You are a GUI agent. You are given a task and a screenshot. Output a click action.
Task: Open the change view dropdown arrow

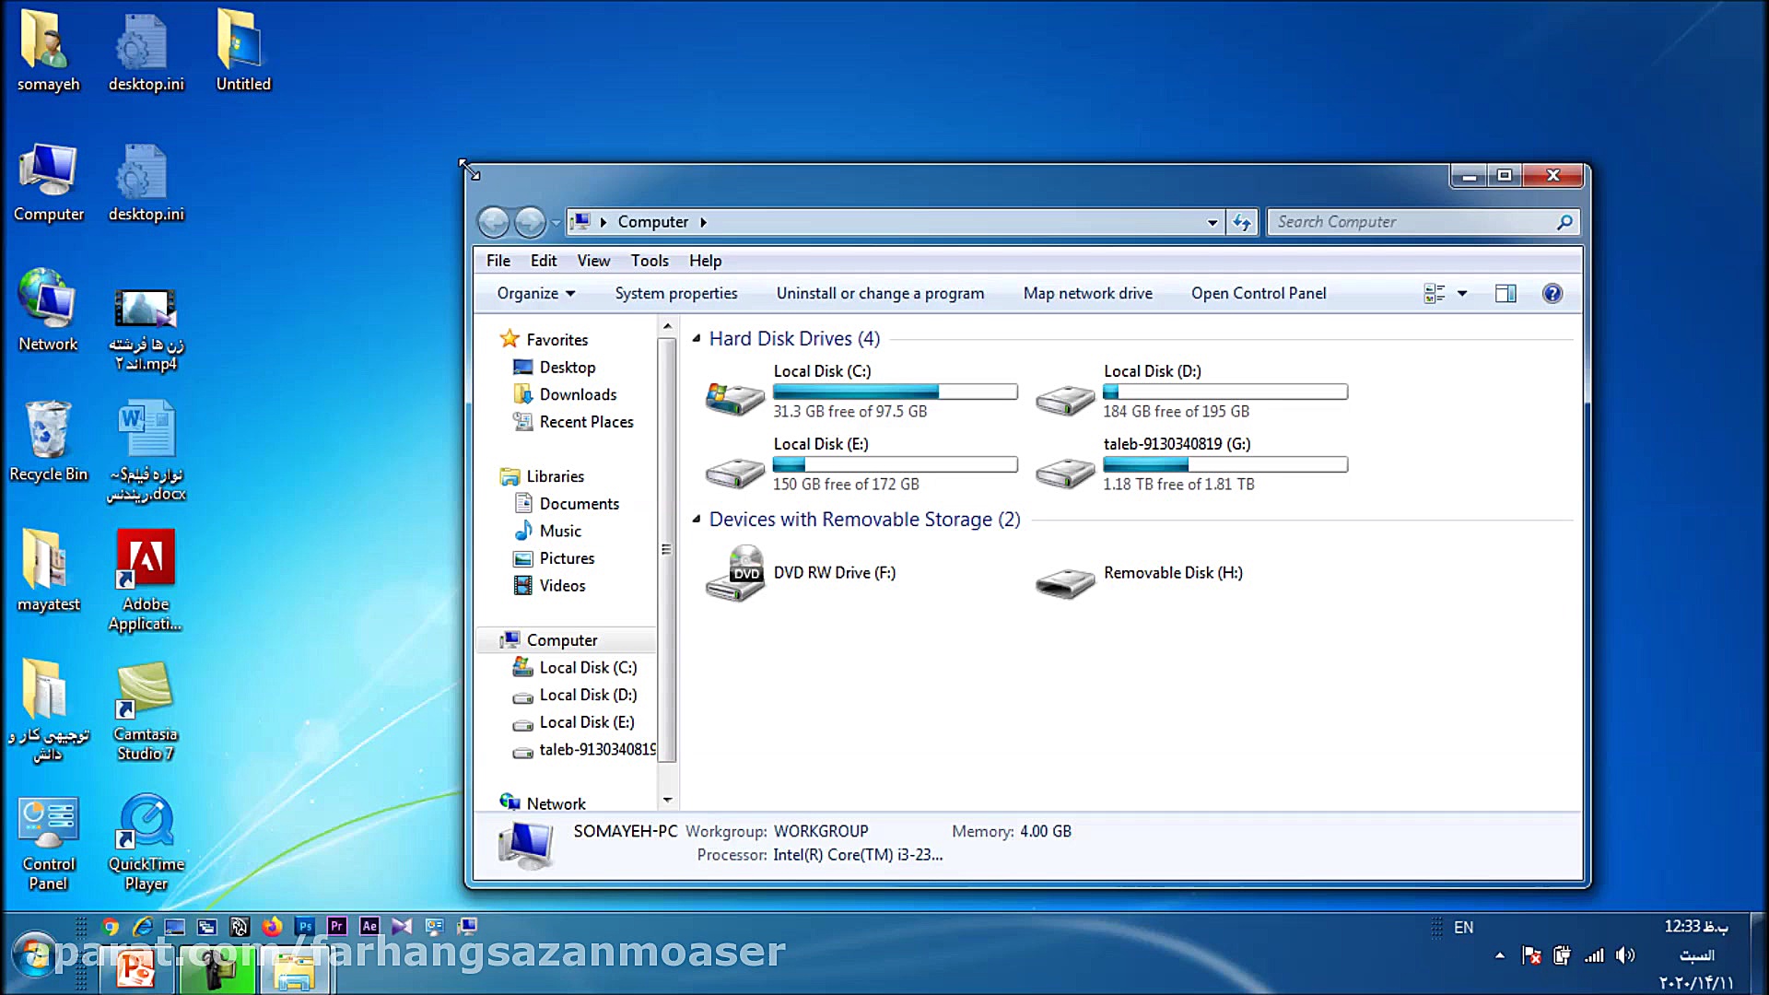(1462, 294)
